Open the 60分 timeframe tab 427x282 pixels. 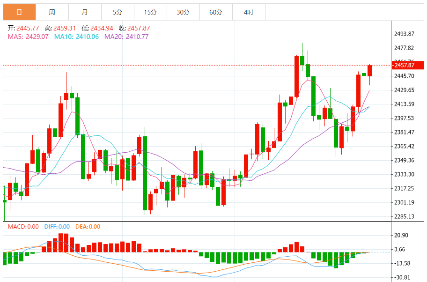tap(216, 12)
